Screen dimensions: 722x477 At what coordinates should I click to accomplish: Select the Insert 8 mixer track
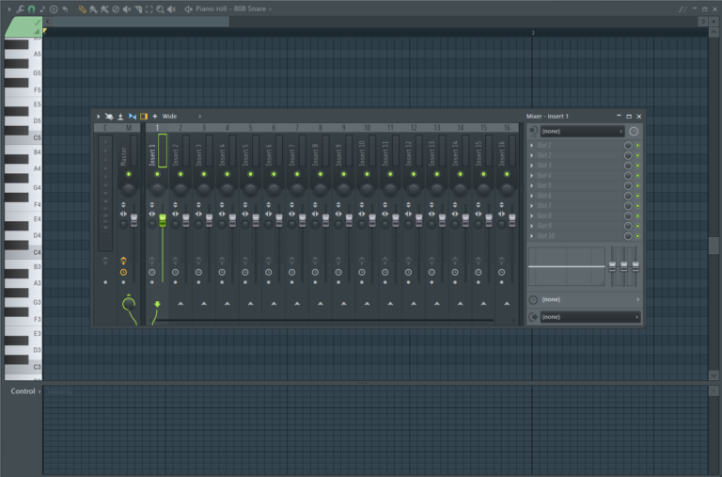coord(316,154)
